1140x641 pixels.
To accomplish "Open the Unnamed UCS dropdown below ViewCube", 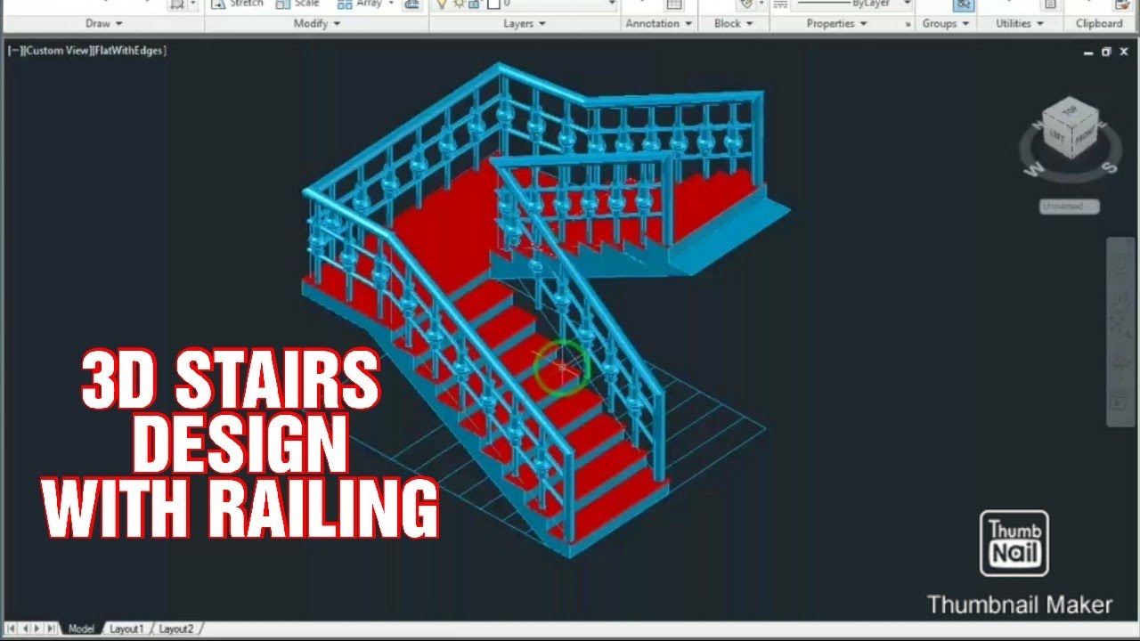I will click(1069, 207).
